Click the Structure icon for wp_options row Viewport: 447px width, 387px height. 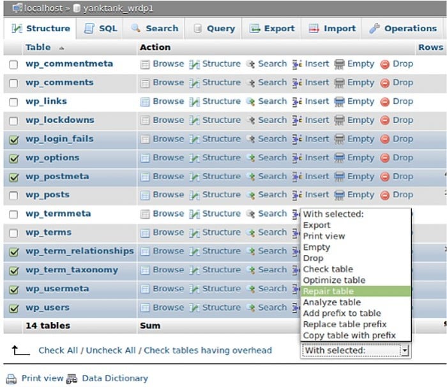point(194,158)
